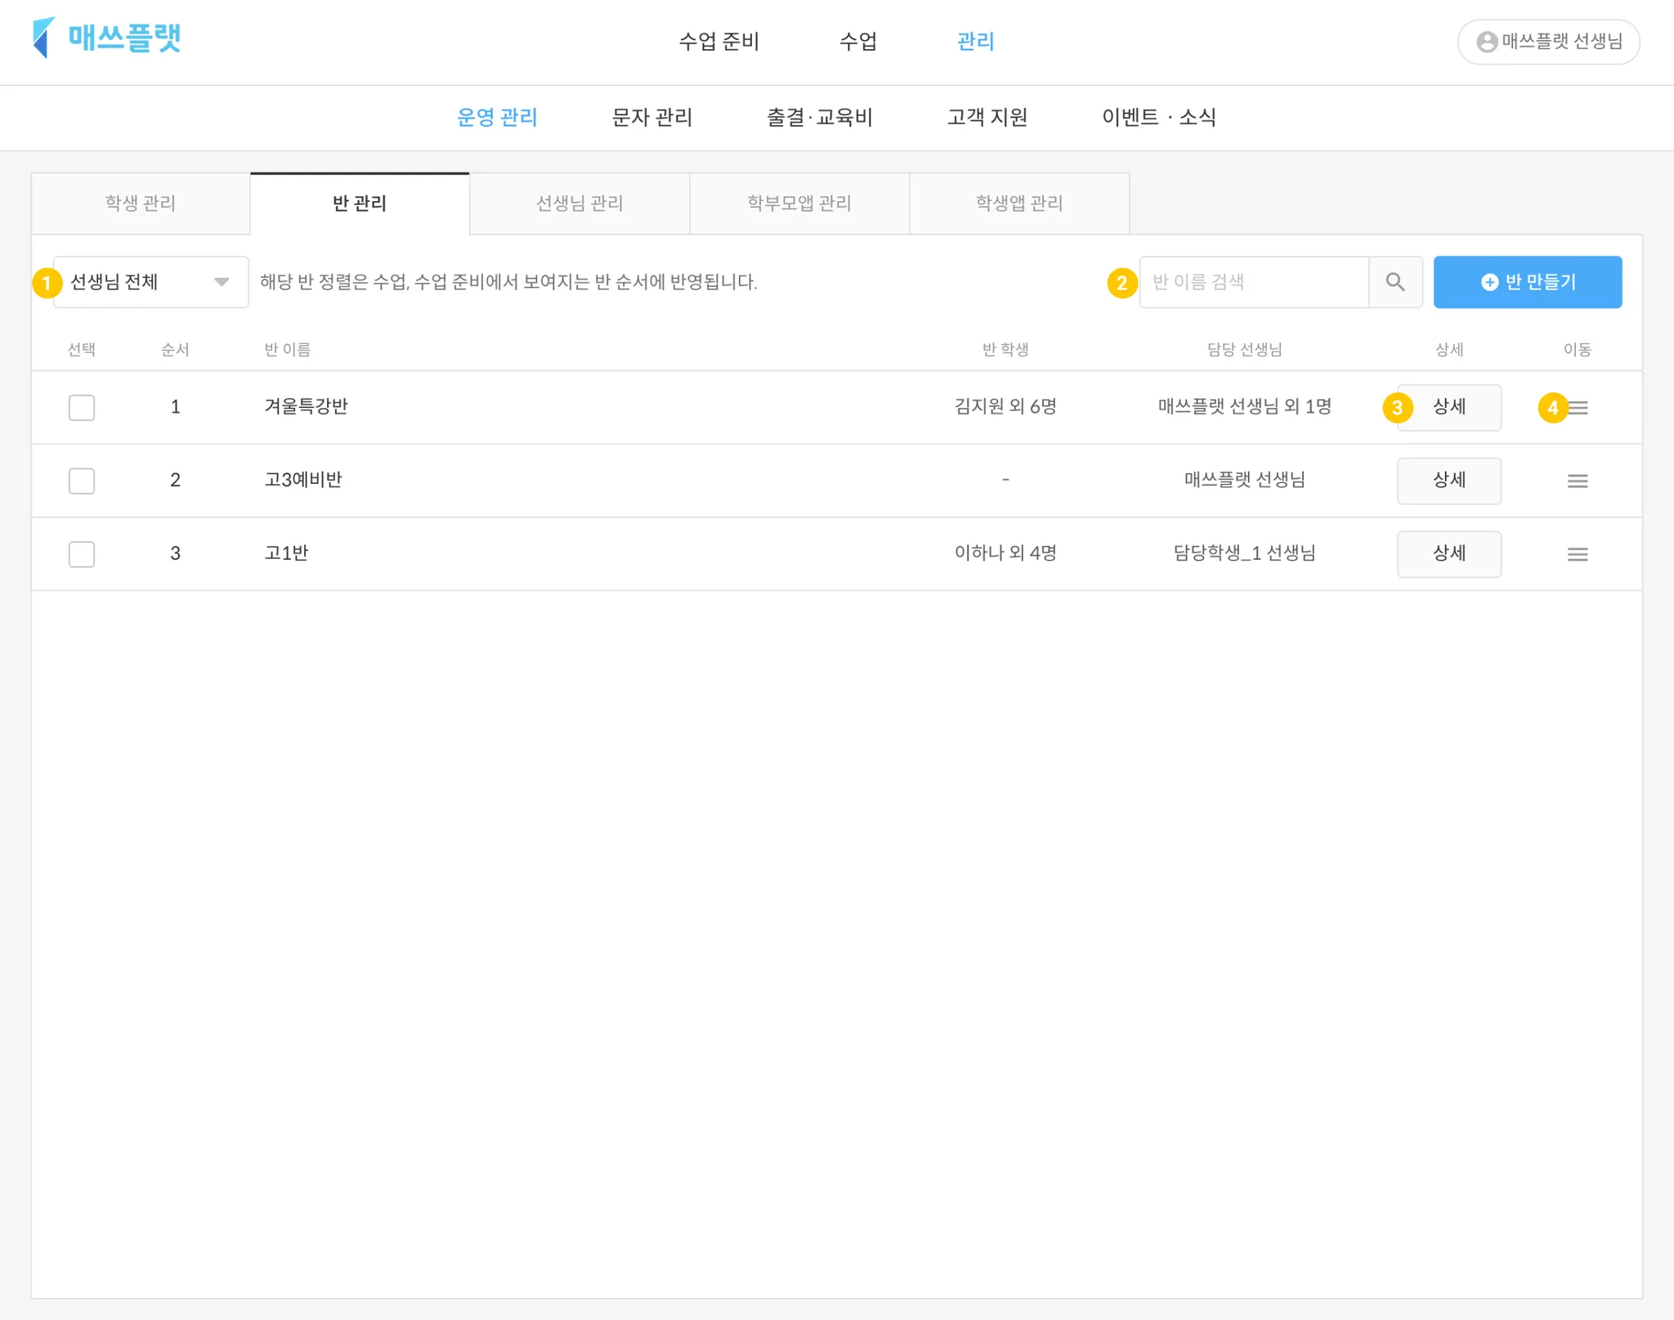
Task: Go to 문자 관리 submenu
Action: tap(651, 118)
